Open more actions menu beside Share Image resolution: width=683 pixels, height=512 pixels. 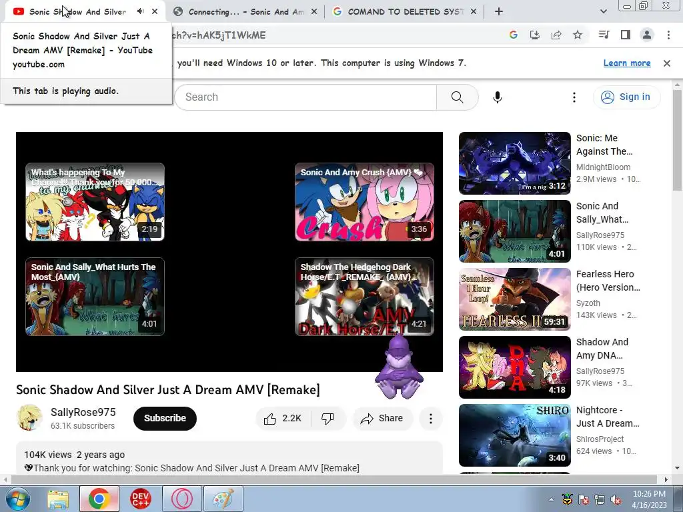point(431,419)
